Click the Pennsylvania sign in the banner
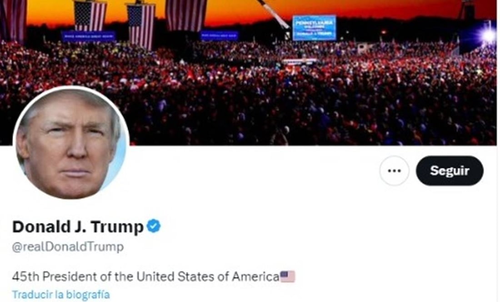 (x=315, y=28)
